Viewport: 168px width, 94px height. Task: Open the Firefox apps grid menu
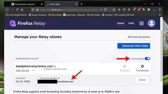pos(141,23)
